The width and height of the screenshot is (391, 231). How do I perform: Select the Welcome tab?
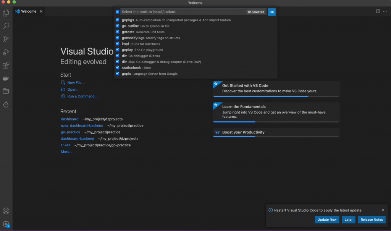29,11
